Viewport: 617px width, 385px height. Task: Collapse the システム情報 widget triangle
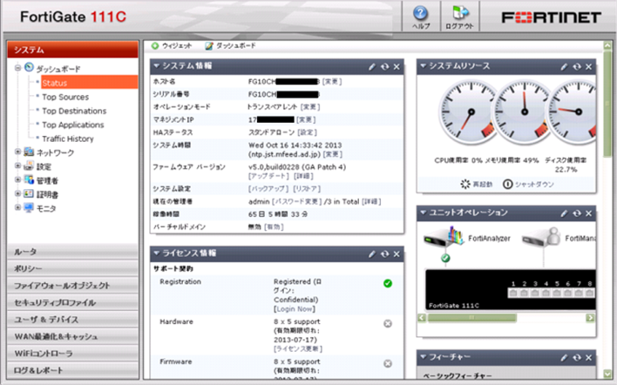157,65
